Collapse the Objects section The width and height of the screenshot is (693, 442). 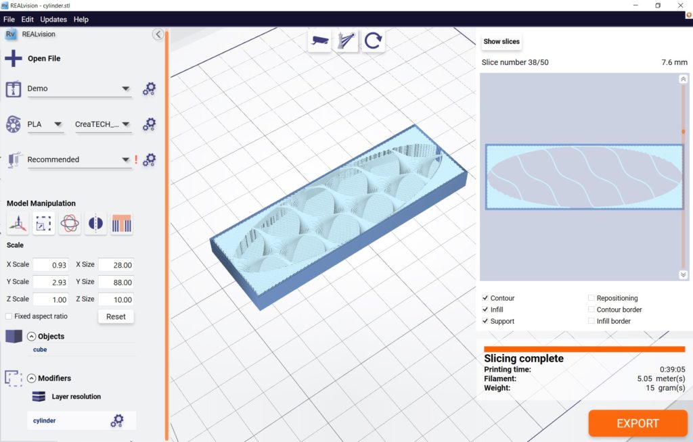(31, 337)
